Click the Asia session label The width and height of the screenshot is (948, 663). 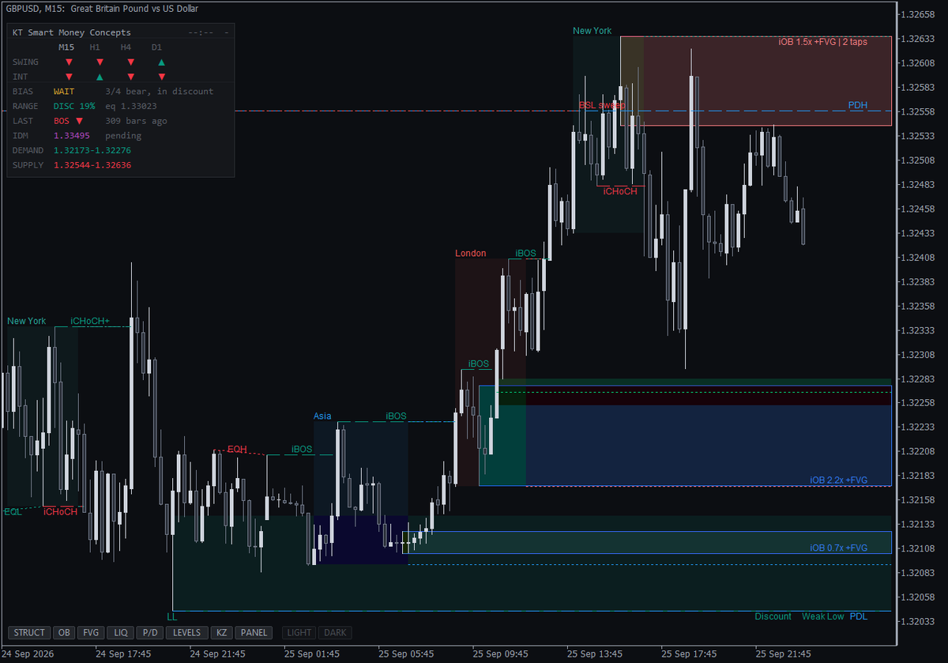pos(322,416)
